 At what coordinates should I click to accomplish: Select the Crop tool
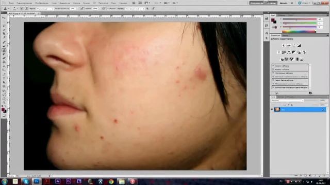[x=4, y=33]
